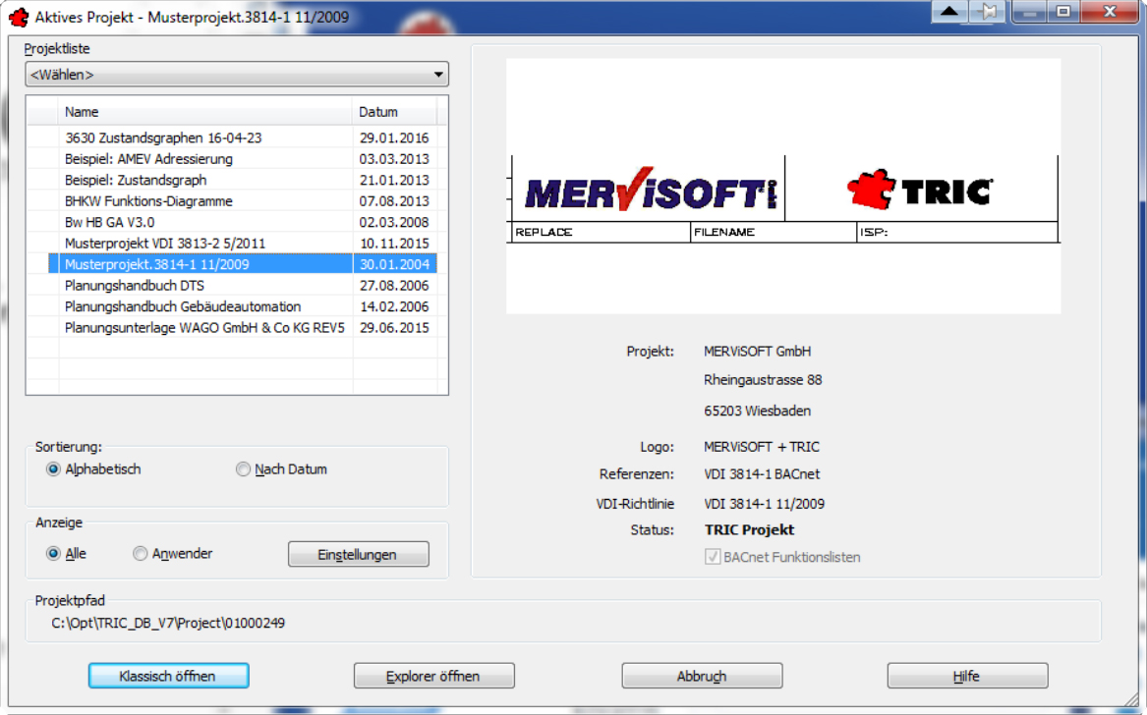Click the red TRIC app icon in title bar
Screen dimensions: 1147x715
point(19,17)
